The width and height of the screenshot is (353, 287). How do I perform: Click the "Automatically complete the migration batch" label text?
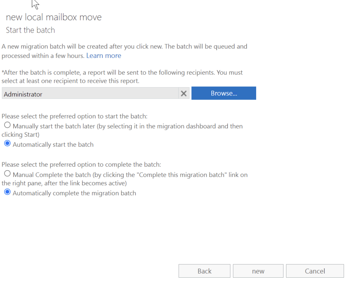[74, 193]
